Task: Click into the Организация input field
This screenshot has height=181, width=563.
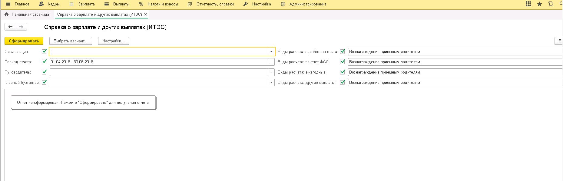Action: click(159, 51)
